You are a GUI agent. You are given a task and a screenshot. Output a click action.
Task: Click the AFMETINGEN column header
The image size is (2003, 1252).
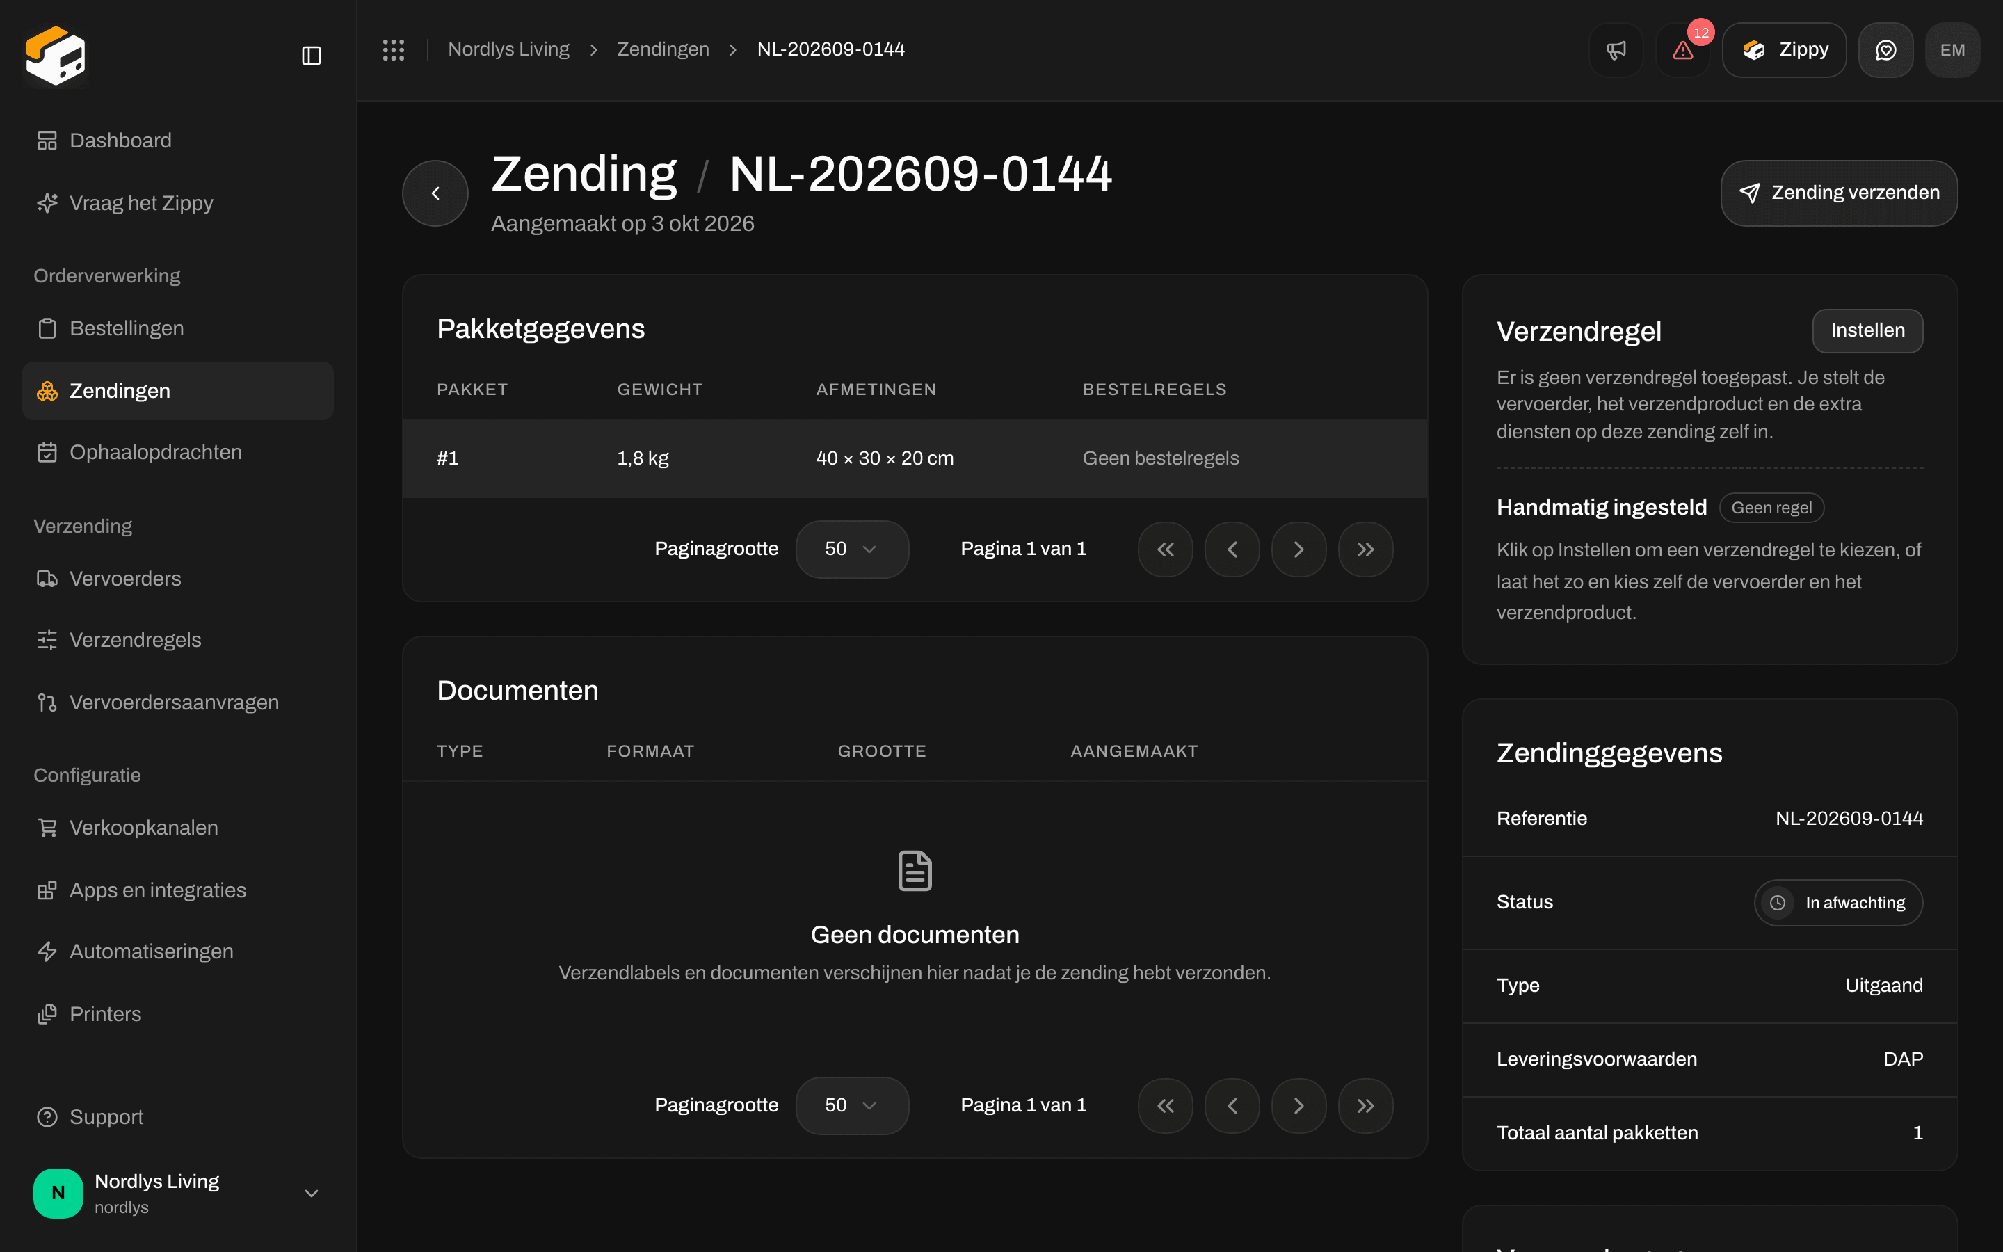tap(876, 390)
